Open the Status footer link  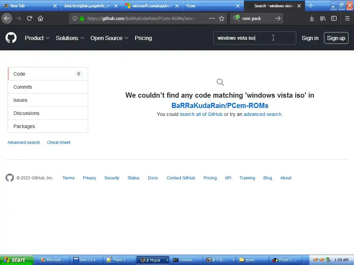tap(133, 178)
